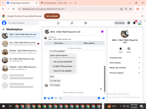Choose a sticker icon in composer
This screenshot has height=109, width=146.
52,98
